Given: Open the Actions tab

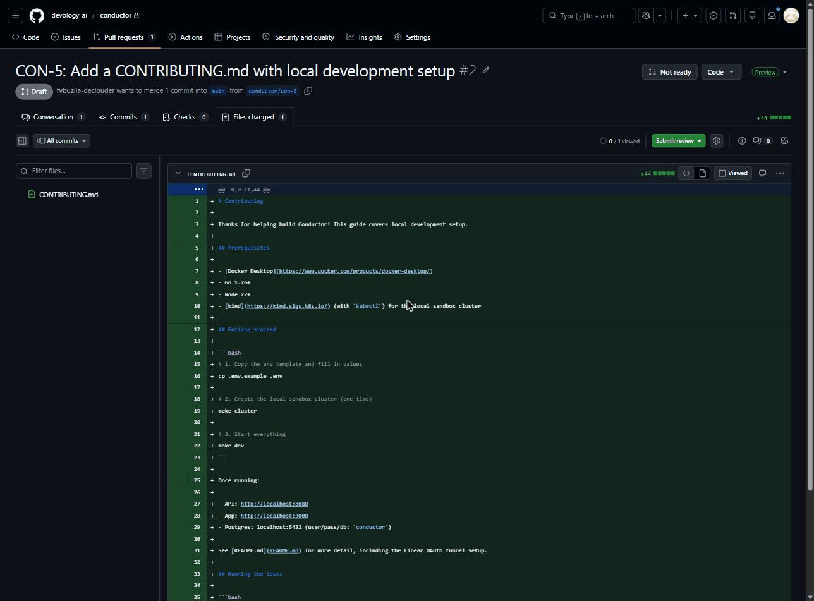Looking at the screenshot, I should point(185,37).
